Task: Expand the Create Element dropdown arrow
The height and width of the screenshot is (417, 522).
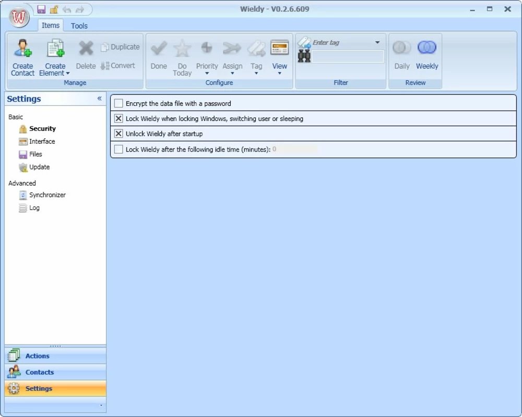Action: tap(67, 73)
